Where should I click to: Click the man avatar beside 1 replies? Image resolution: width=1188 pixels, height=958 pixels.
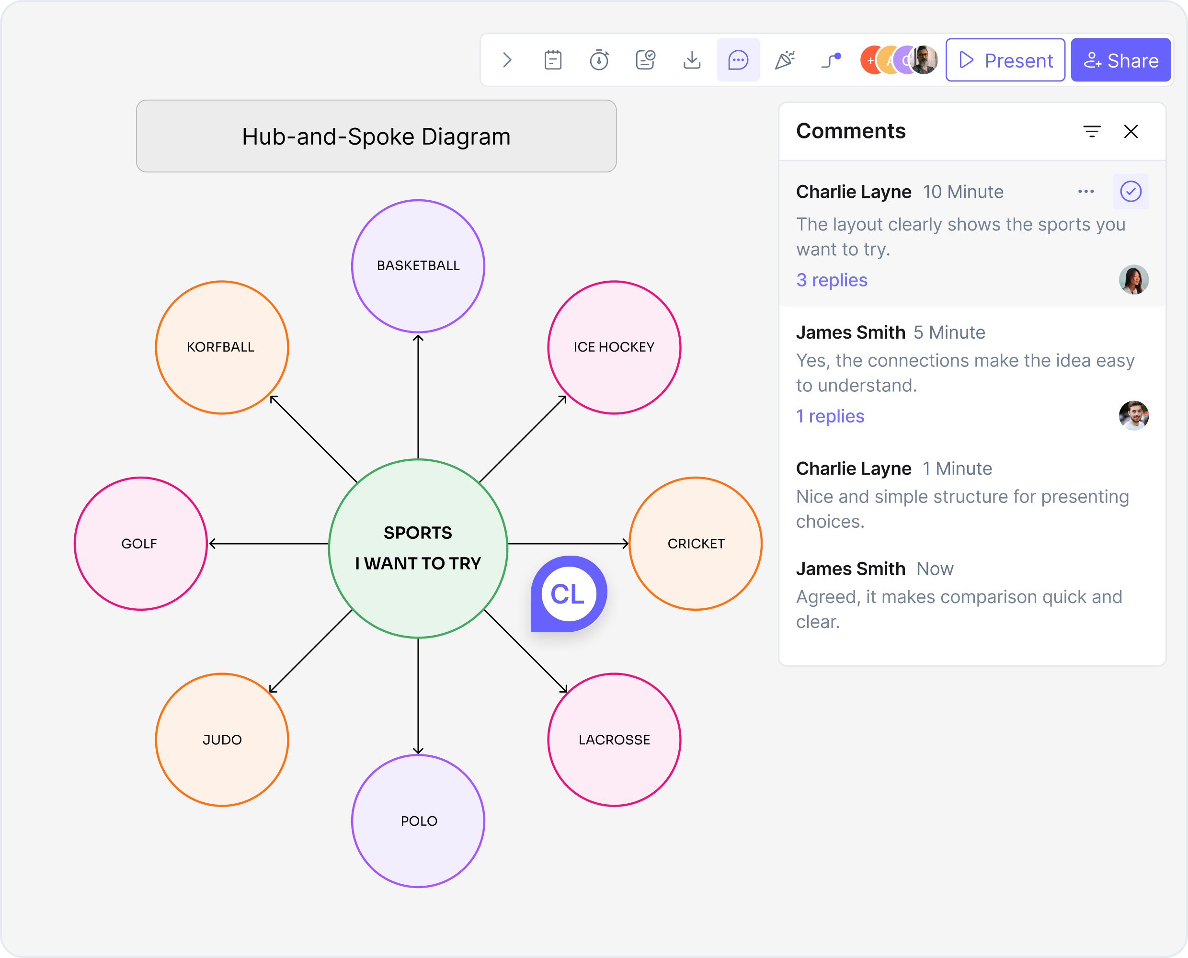click(x=1133, y=416)
